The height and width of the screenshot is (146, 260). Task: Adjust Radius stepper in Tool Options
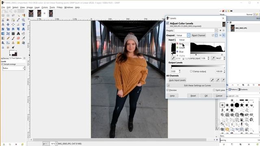tap(24, 68)
